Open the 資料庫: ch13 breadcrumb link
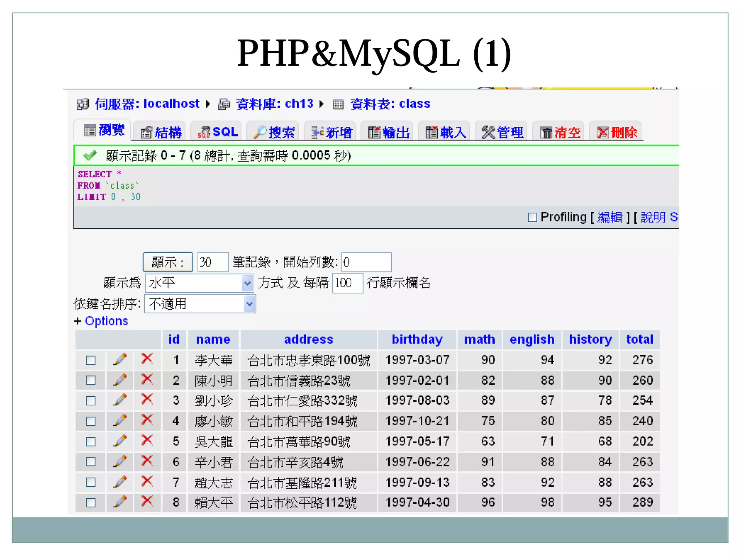 pyautogui.click(x=275, y=104)
